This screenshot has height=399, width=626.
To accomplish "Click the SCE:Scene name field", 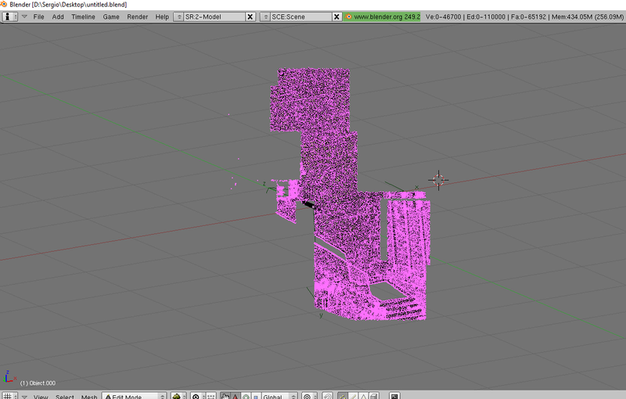I will (x=301, y=16).
